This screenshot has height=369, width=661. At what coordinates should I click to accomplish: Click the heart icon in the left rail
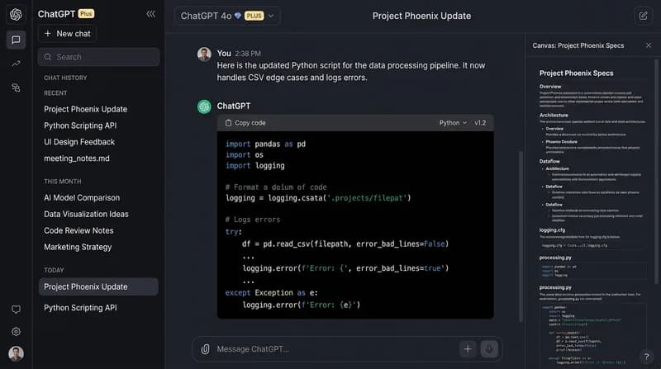(x=16, y=310)
